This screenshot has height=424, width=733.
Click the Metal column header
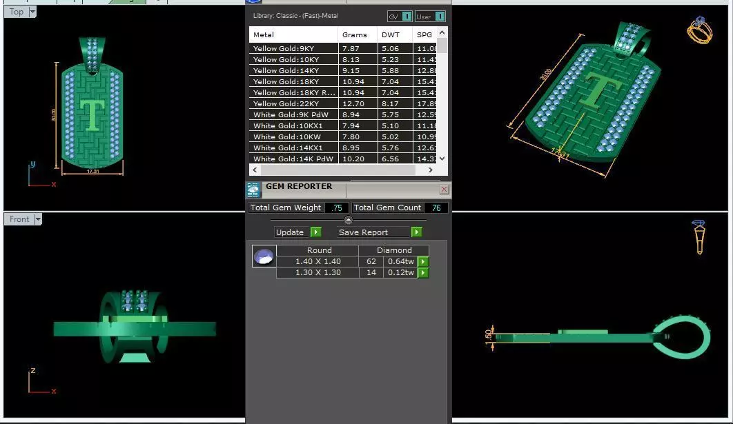(x=293, y=34)
